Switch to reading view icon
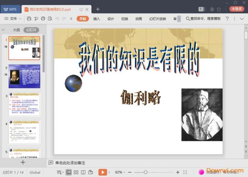The width and height of the screenshot is (248, 177). coord(83,172)
